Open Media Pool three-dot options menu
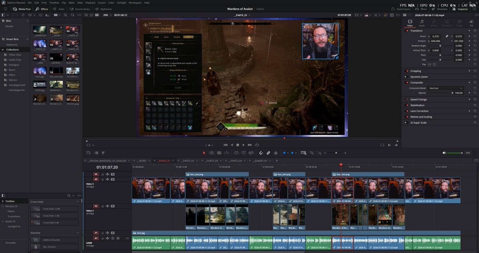Screen dimensions: 479x253 pyautogui.click(x=79, y=15)
